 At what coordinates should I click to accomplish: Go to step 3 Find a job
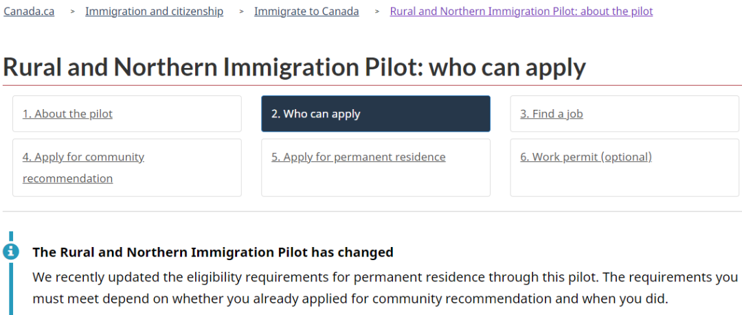point(625,113)
